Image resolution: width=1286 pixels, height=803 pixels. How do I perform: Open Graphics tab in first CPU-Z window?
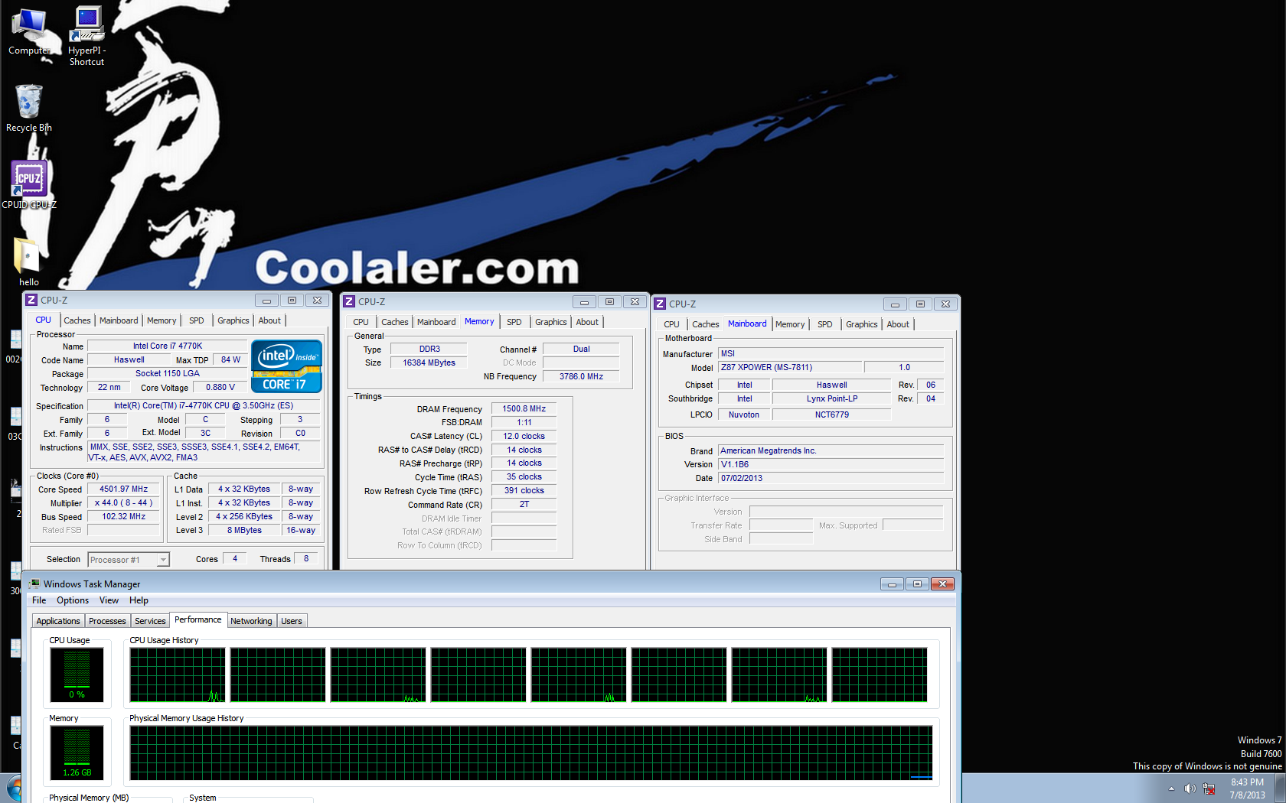[x=233, y=320]
